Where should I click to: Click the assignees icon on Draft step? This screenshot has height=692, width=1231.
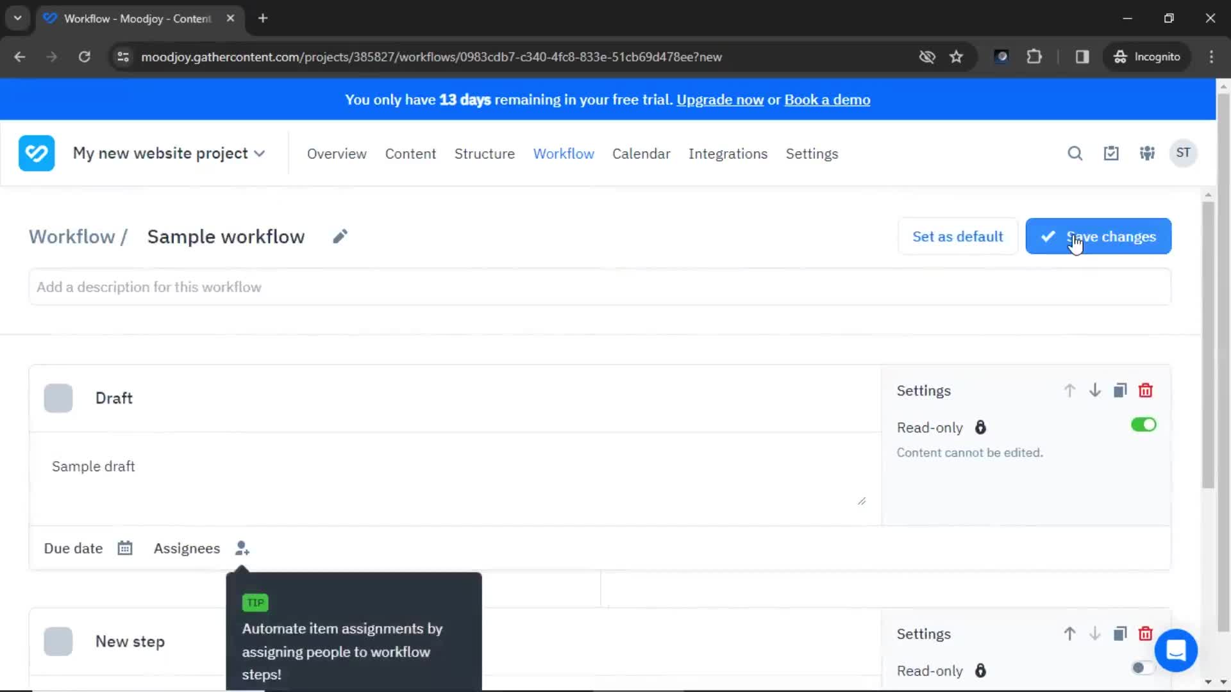pos(242,548)
